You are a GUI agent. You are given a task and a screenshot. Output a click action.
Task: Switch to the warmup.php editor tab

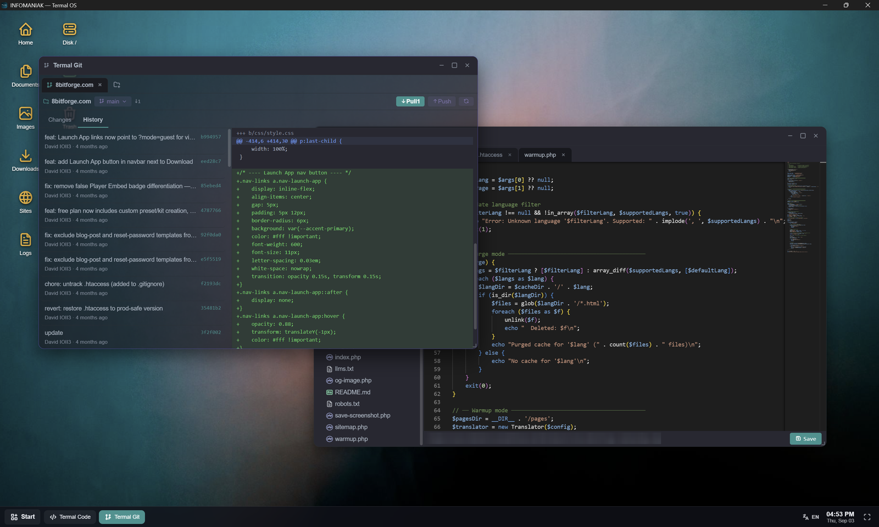tap(540, 155)
